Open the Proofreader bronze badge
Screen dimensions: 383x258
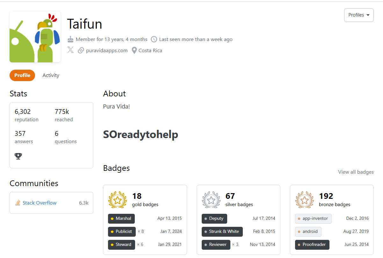click(312, 245)
